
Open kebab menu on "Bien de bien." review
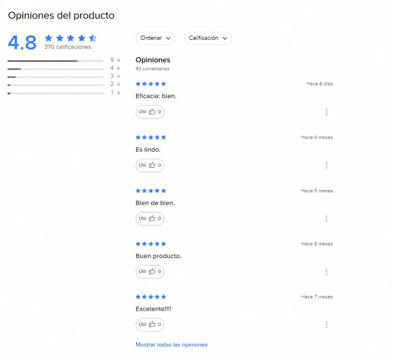[326, 219]
